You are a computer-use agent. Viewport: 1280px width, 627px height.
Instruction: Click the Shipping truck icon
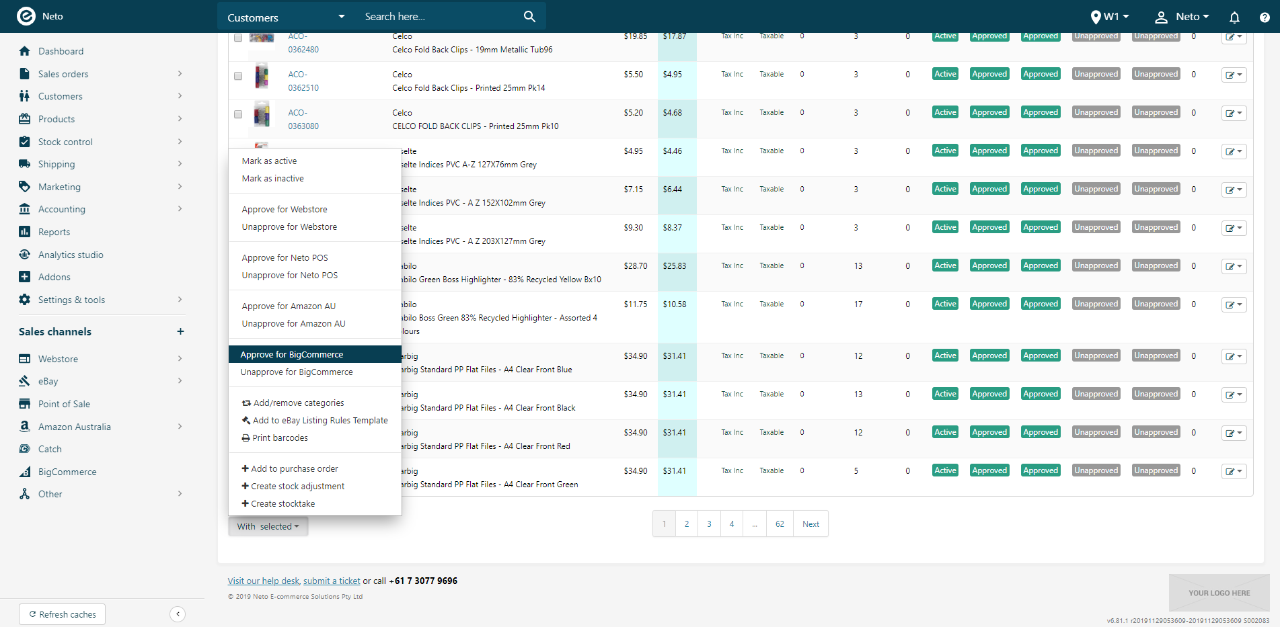pos(25,164)
